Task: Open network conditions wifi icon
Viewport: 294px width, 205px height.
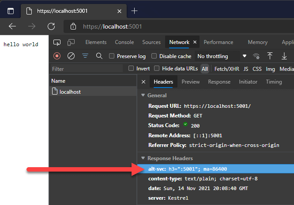Action: 256,56
